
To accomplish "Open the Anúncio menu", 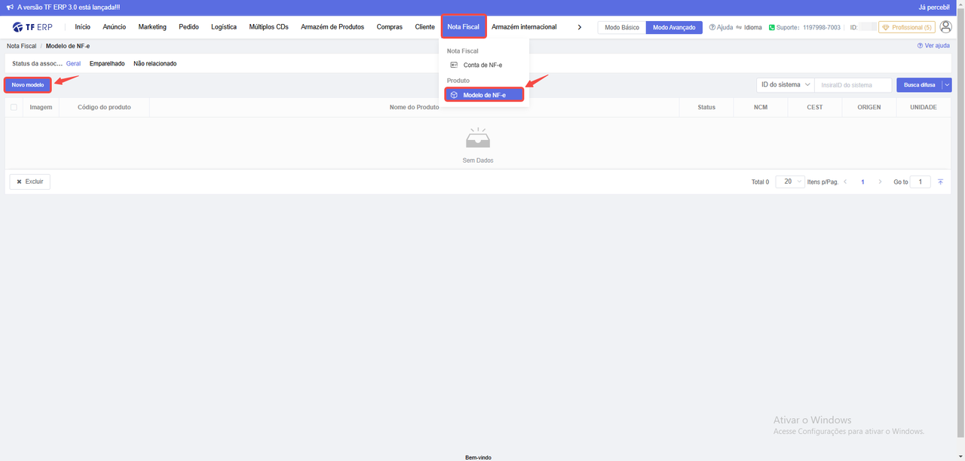I will pos(115,27).
